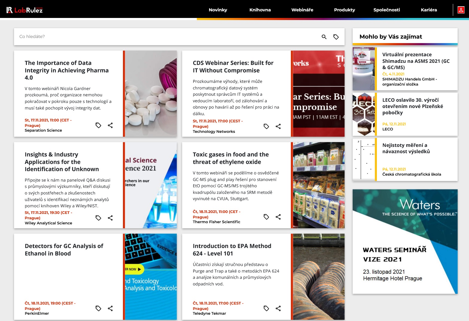Click tag icon on Data Integrity webinar card

tap(98, 125)
